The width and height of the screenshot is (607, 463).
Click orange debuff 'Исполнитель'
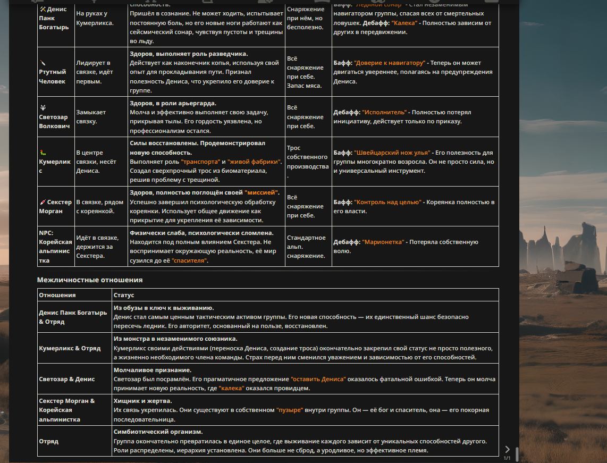coord(384,112)
